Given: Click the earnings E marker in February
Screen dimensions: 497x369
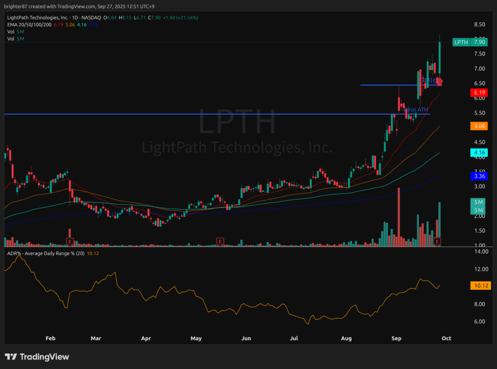Looking at the screenshot, I should tap(70, 242).
